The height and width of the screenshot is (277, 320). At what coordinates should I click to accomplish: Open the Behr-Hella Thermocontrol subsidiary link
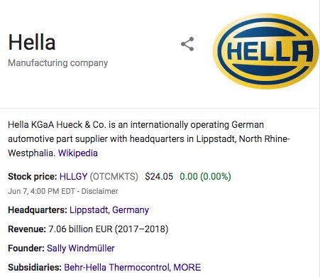[116, 268]
